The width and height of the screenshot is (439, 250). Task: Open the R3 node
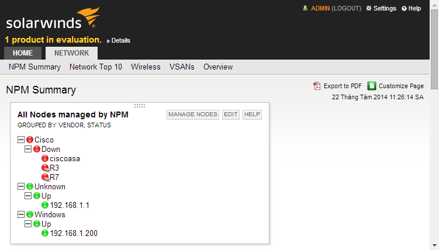pyautogui.click(x=54, y=168)
